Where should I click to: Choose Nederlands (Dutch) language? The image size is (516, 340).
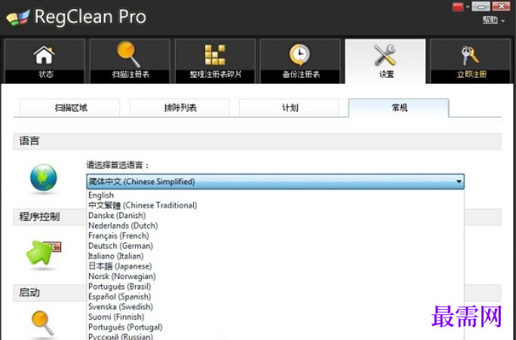click(275, 226)
